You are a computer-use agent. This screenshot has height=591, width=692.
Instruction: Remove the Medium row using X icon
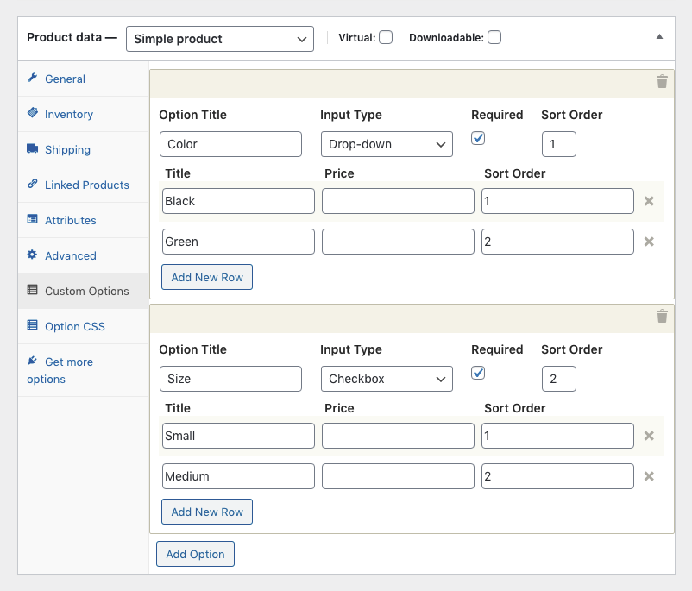click(649, 476)
